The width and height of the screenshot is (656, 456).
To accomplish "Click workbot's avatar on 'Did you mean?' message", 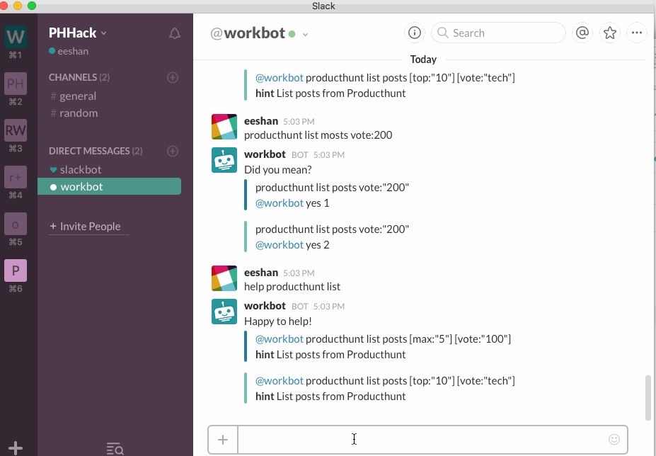I will tap(224, 160).
